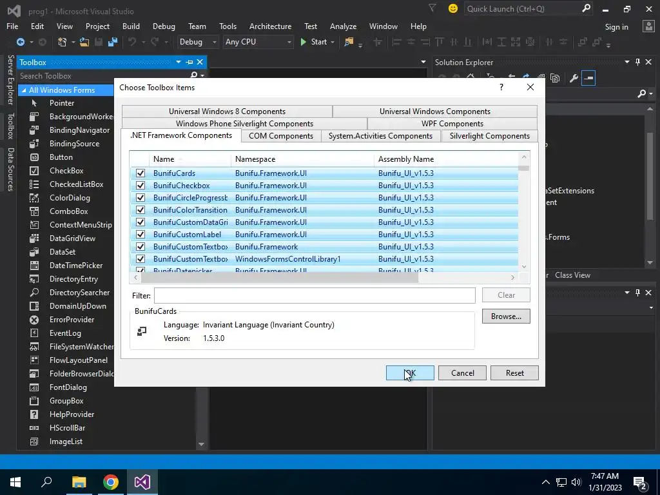
Task: Click the Solution Explorer Properties wrench icon
Action: [x=573, y=78]
